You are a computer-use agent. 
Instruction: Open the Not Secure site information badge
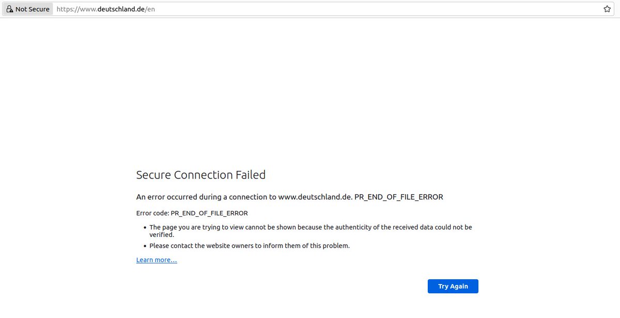tap(28, 9)
